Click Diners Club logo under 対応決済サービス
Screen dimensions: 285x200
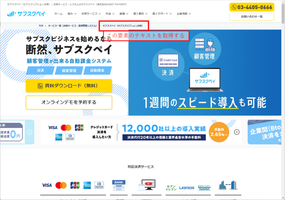(x=99, y=185)
